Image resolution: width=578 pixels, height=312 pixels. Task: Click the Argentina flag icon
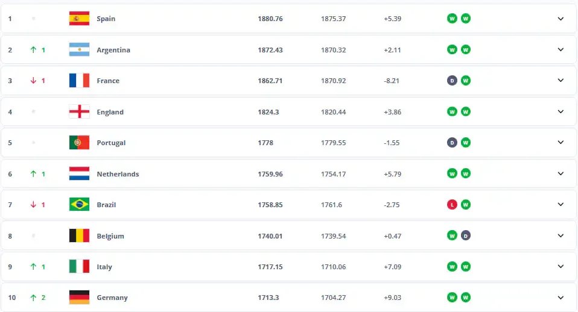click(79, 50)
